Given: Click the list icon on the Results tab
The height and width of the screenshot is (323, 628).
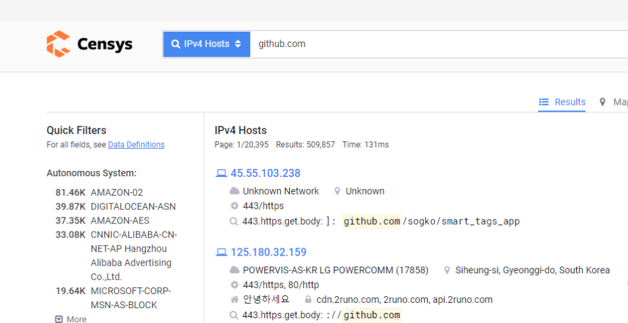Looking at the screenshot, I should point(544,102).
